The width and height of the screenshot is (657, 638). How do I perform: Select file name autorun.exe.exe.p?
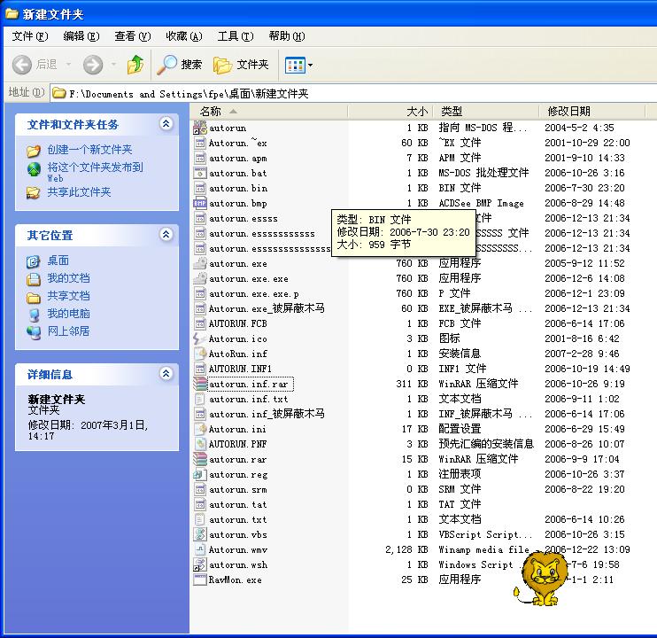click(253, 294)
